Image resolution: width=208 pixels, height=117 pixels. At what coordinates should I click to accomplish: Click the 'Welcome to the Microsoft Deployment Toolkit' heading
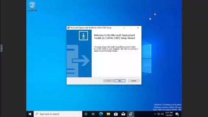coord(114,37)
